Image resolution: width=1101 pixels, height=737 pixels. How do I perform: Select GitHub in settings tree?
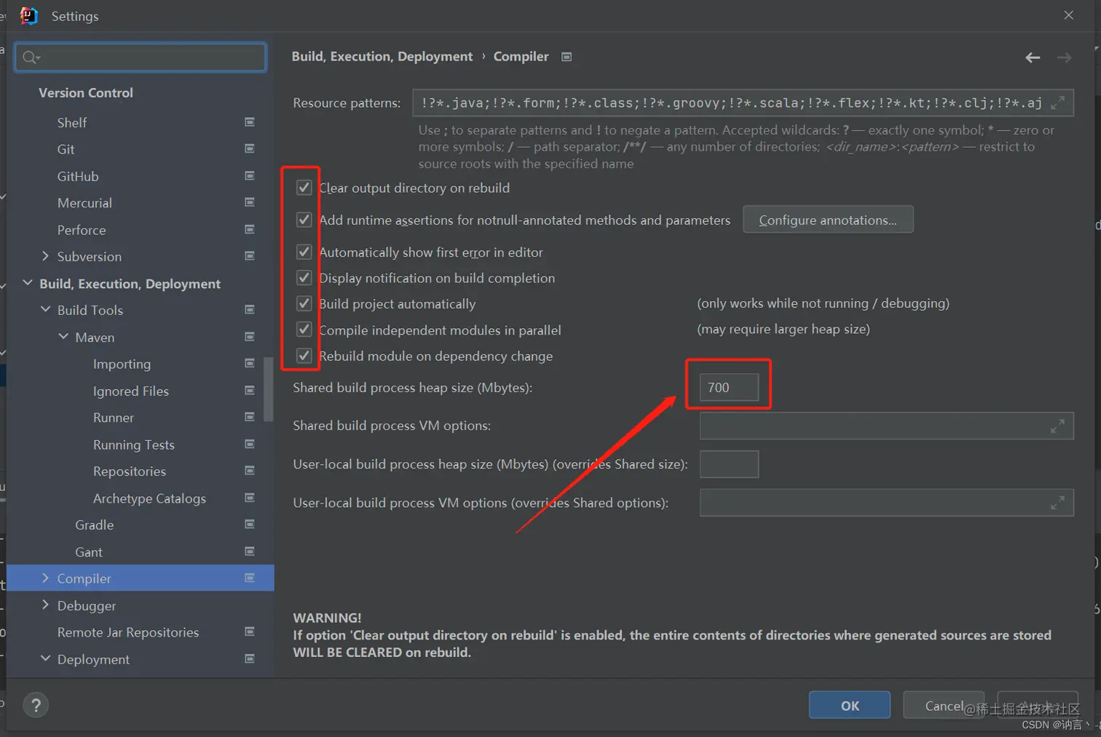[78, 176]
